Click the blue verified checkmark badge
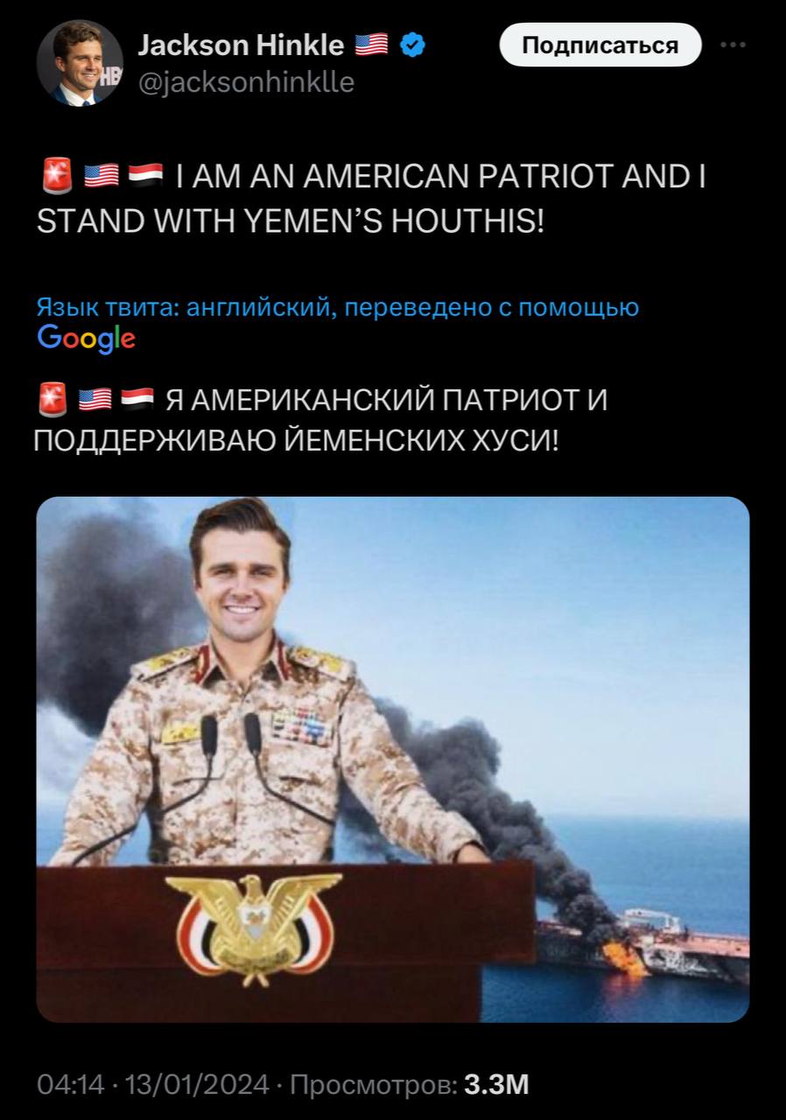Viewport: 786px width, 1120px height. click(x=414, y=44)
